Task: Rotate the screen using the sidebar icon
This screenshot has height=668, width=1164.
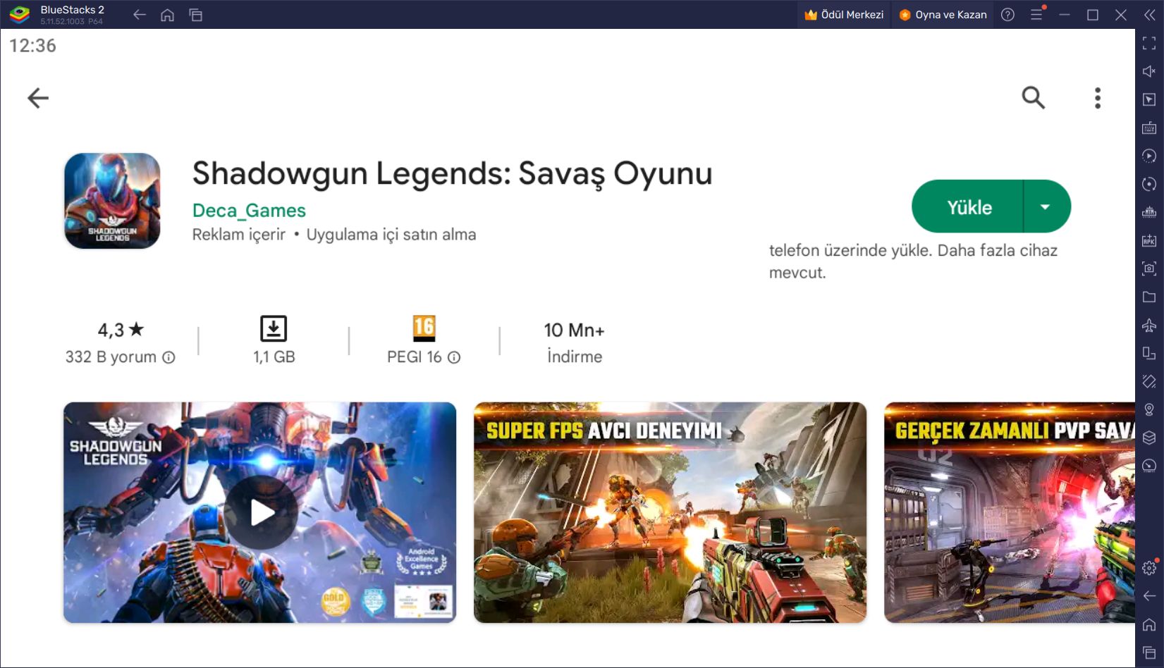Action: pyautogui.click(x=1149, y=353)
